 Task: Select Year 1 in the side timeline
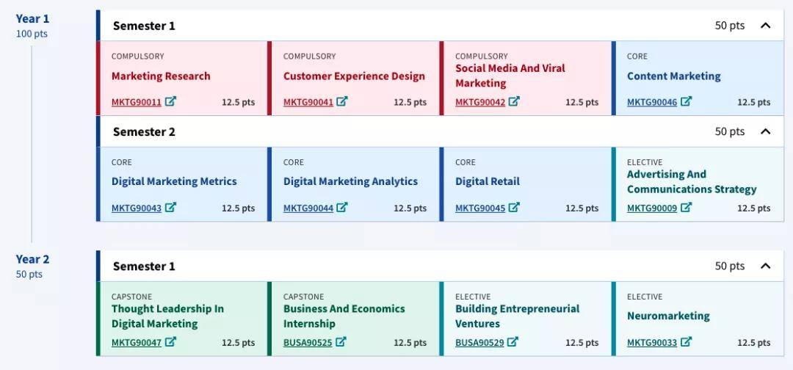coord(33,19)
